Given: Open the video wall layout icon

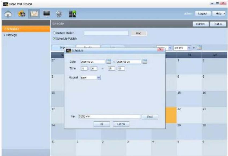Looking at the screenshot, I should (x=72, y=14).
